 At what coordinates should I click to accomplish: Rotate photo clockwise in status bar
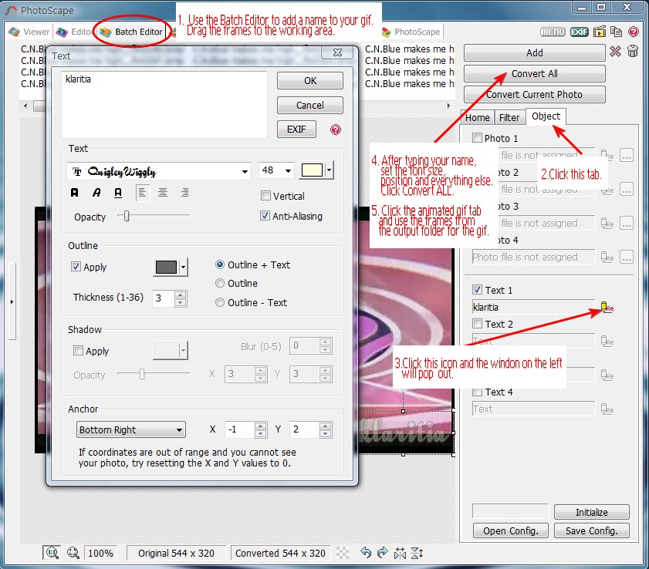tap(383, 553)
